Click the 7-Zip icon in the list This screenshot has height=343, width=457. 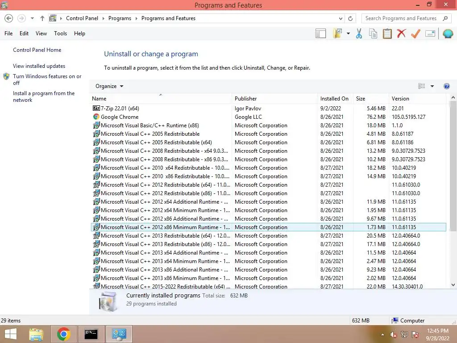point(96,108)
